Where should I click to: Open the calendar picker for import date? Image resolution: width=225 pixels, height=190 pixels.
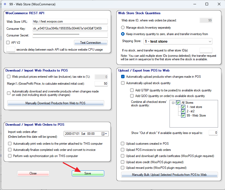pyautogui.click(x=104, y=134)
